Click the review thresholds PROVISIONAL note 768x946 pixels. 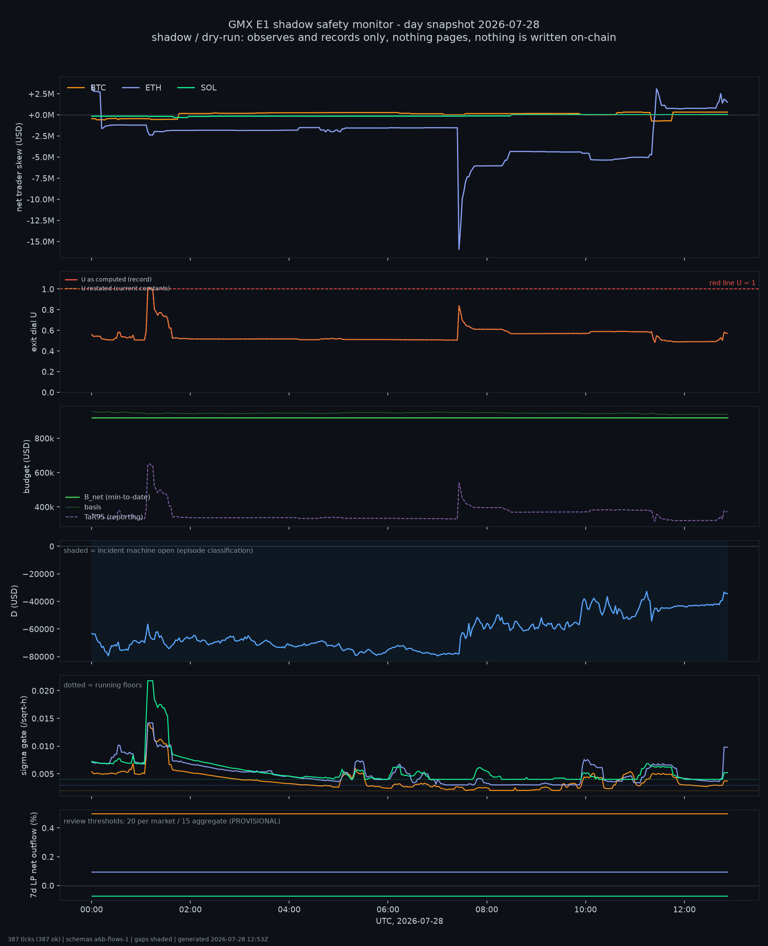172,821
